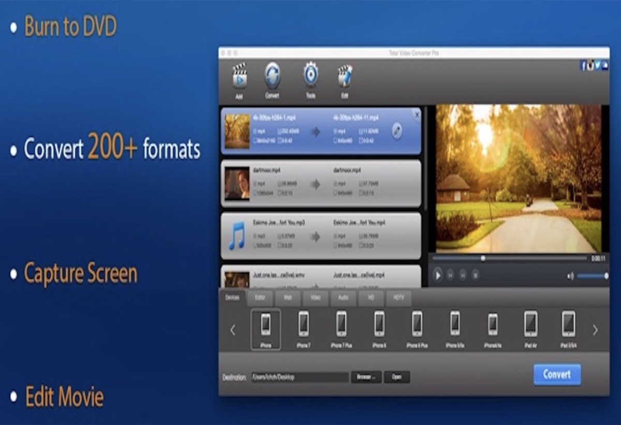621x425 pixels.
Task: Click the video playback progress slider
Action: click(510, 258)
